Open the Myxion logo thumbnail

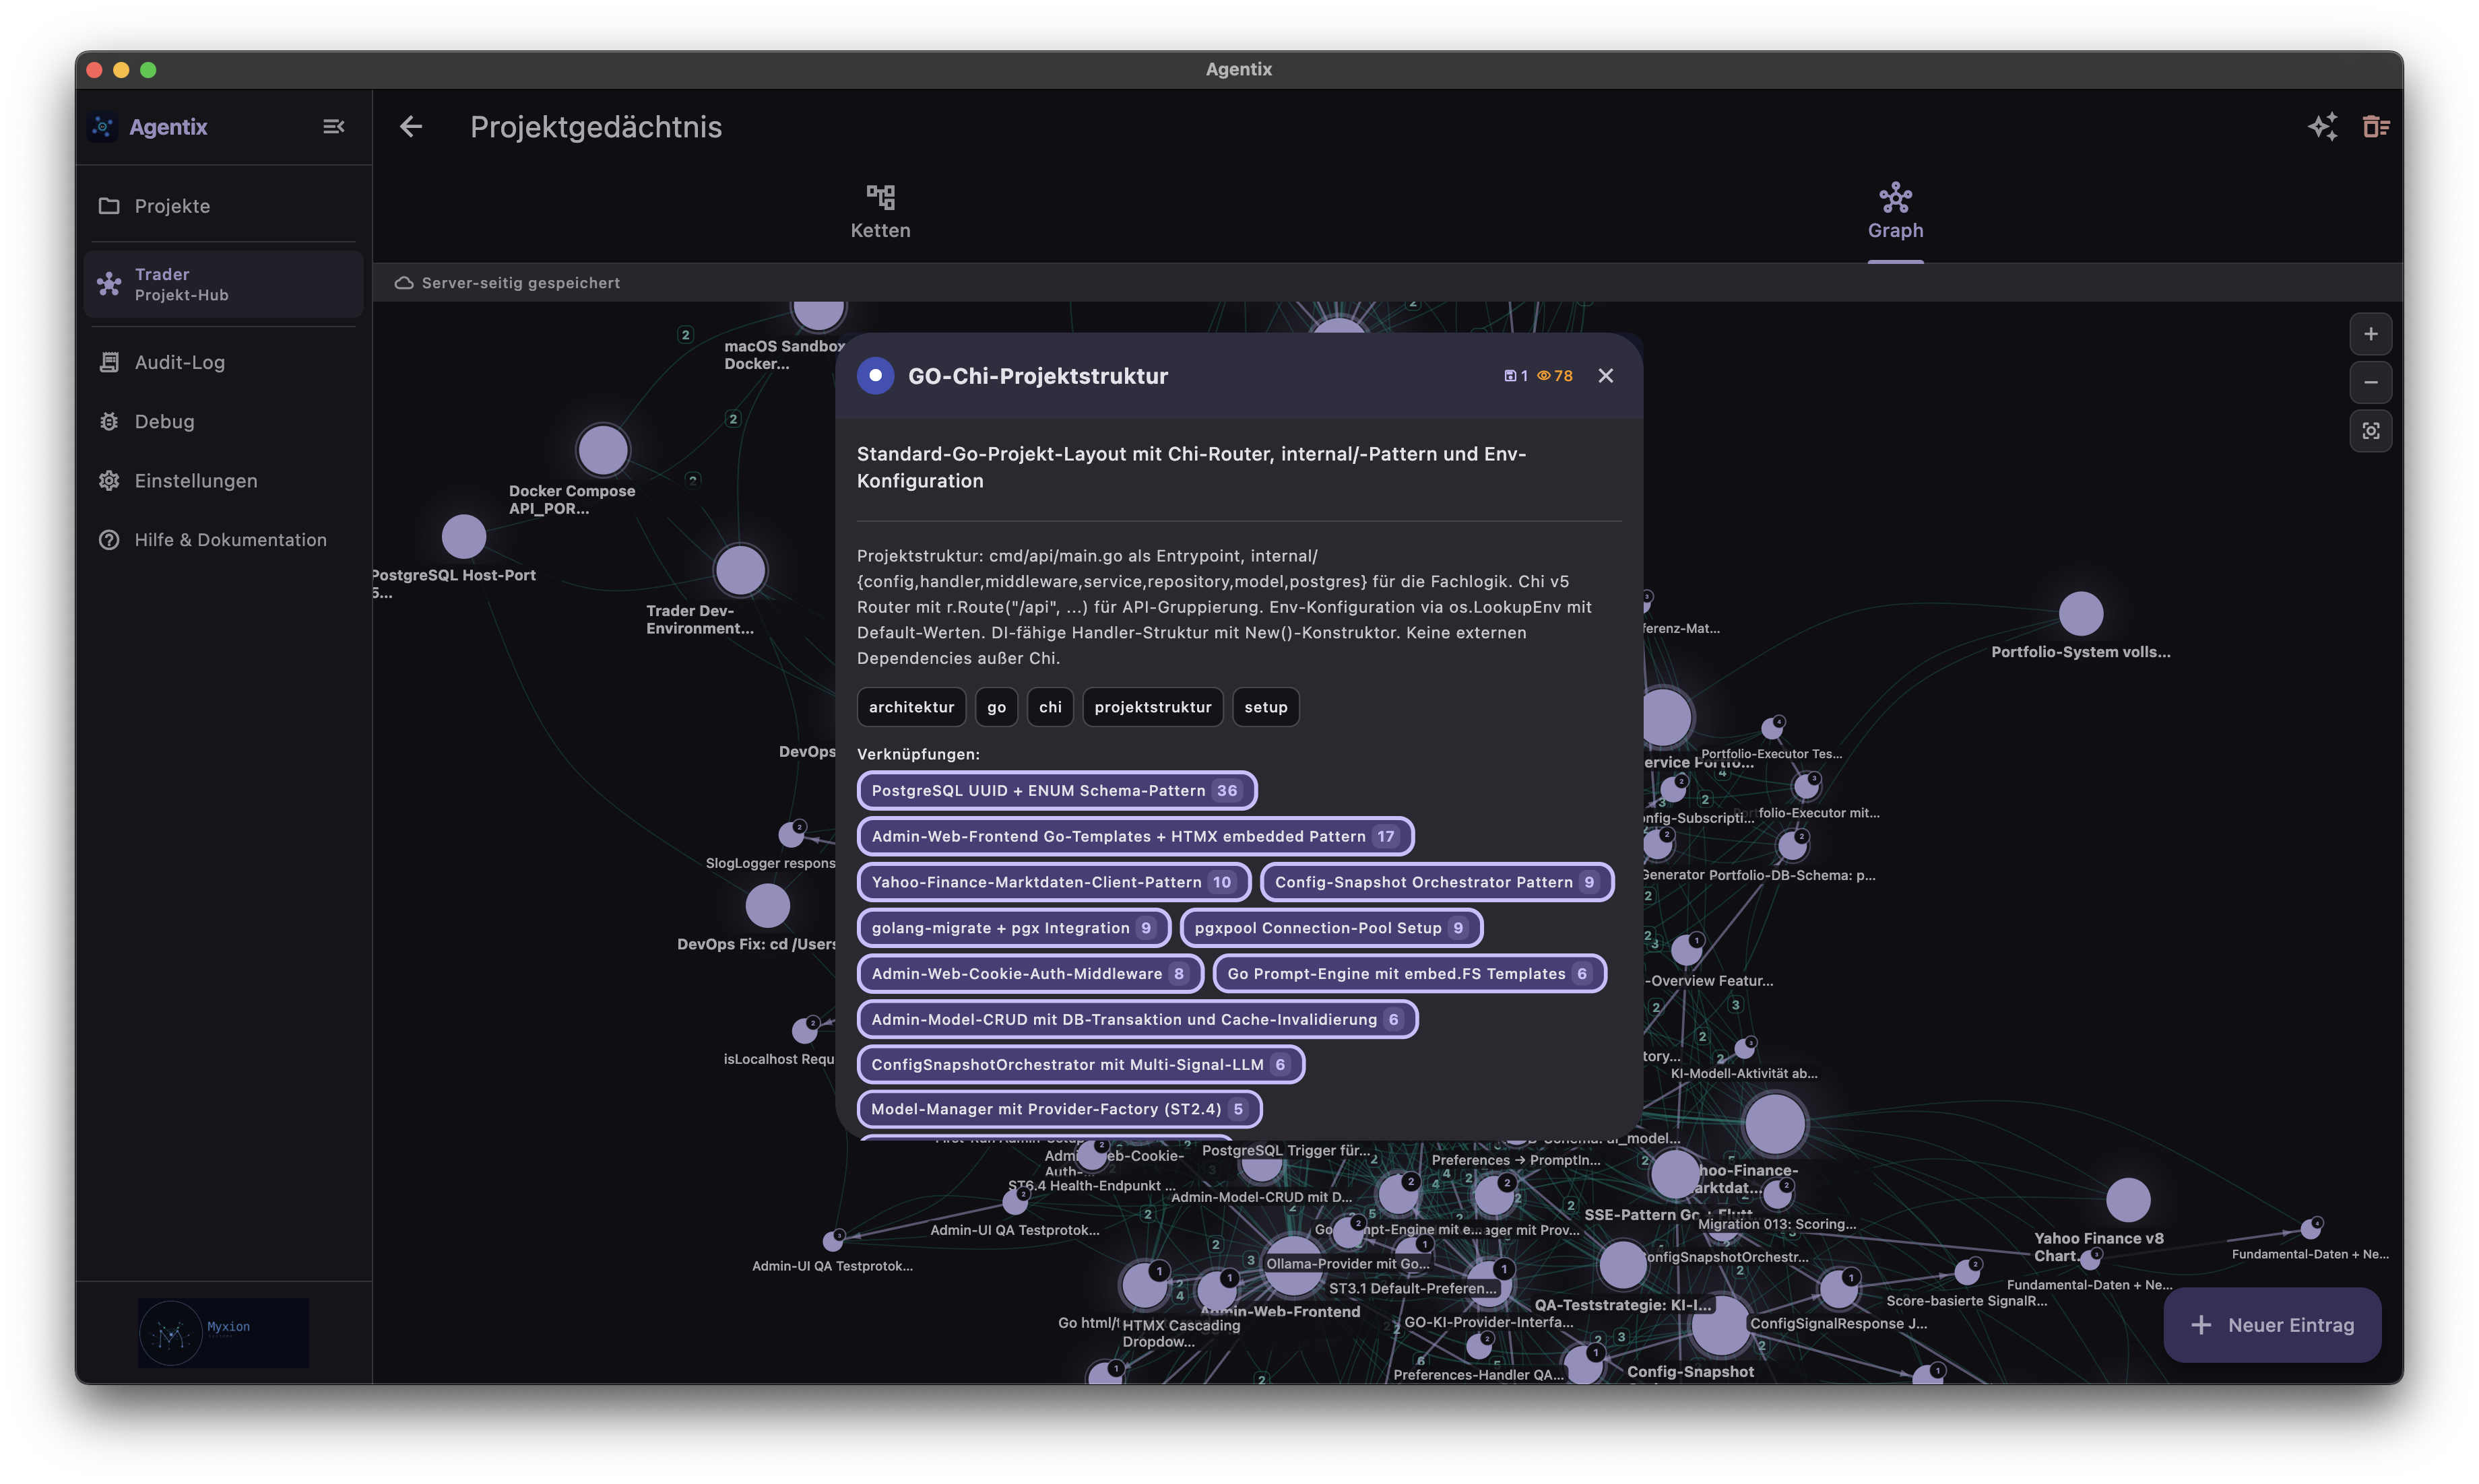click(223, 1332)
